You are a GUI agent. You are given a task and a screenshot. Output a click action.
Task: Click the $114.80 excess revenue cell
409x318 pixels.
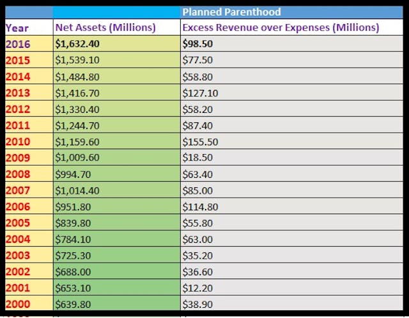[201, 206]
